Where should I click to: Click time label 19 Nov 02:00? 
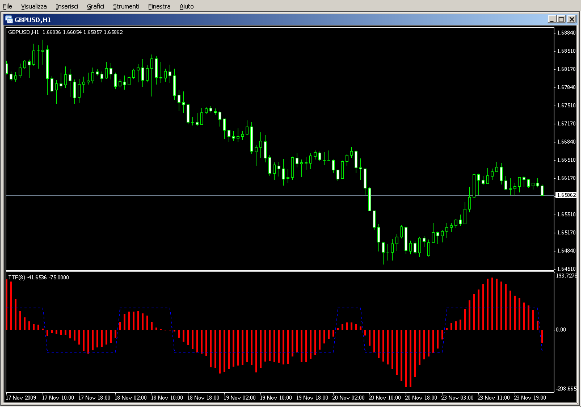click(239, 398)
